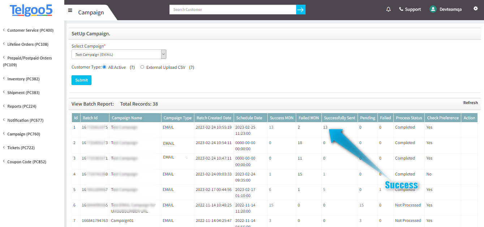Click the search arrow button

pyautogui.click(x=301, y=9)
